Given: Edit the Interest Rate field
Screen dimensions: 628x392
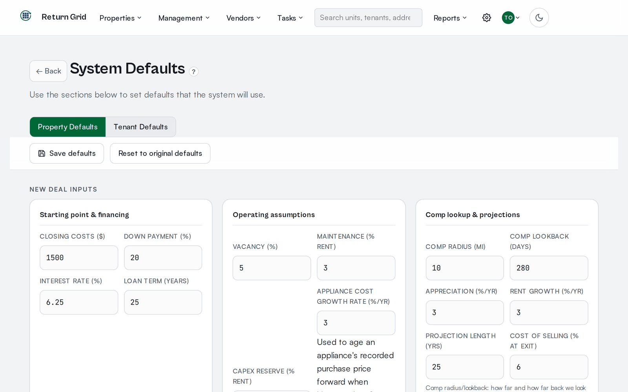Looking at the screenshot, I should click(79, 302).
